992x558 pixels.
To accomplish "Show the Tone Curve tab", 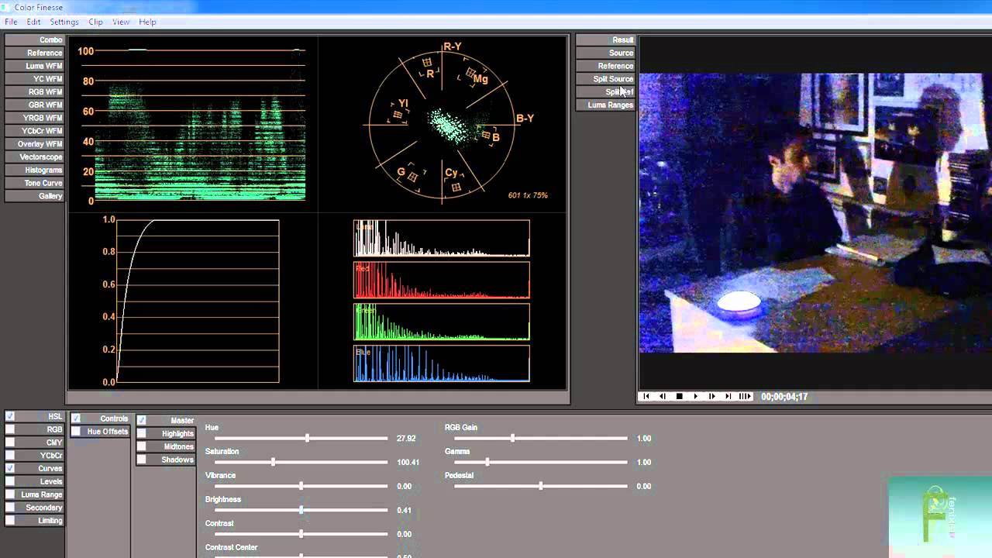I will click(34, 183).
